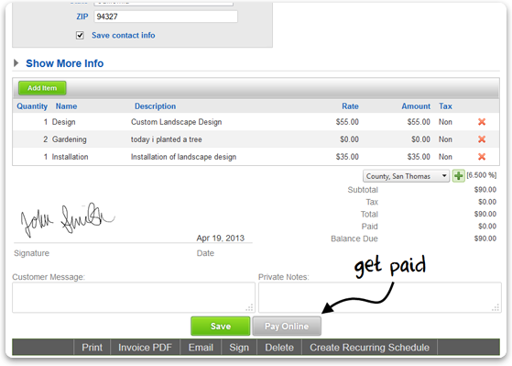Click the Private Notes box resize grip
This screenshot has height=366, width=512.
click(496, 308)
